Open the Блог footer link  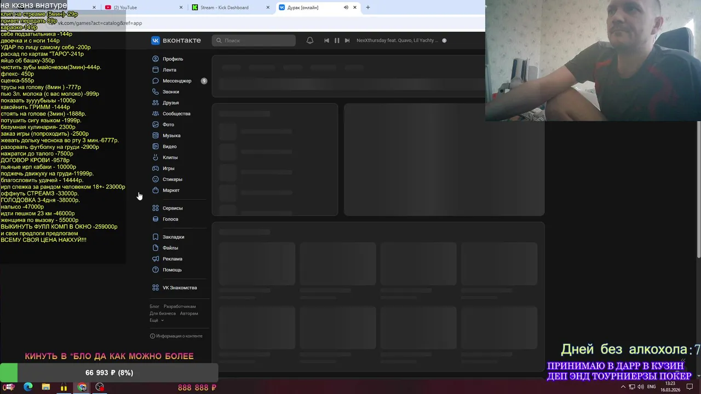tap(154, 306)
